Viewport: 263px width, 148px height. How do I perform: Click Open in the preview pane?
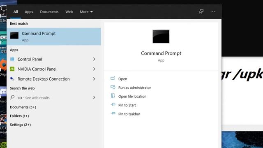pos(122,79)
